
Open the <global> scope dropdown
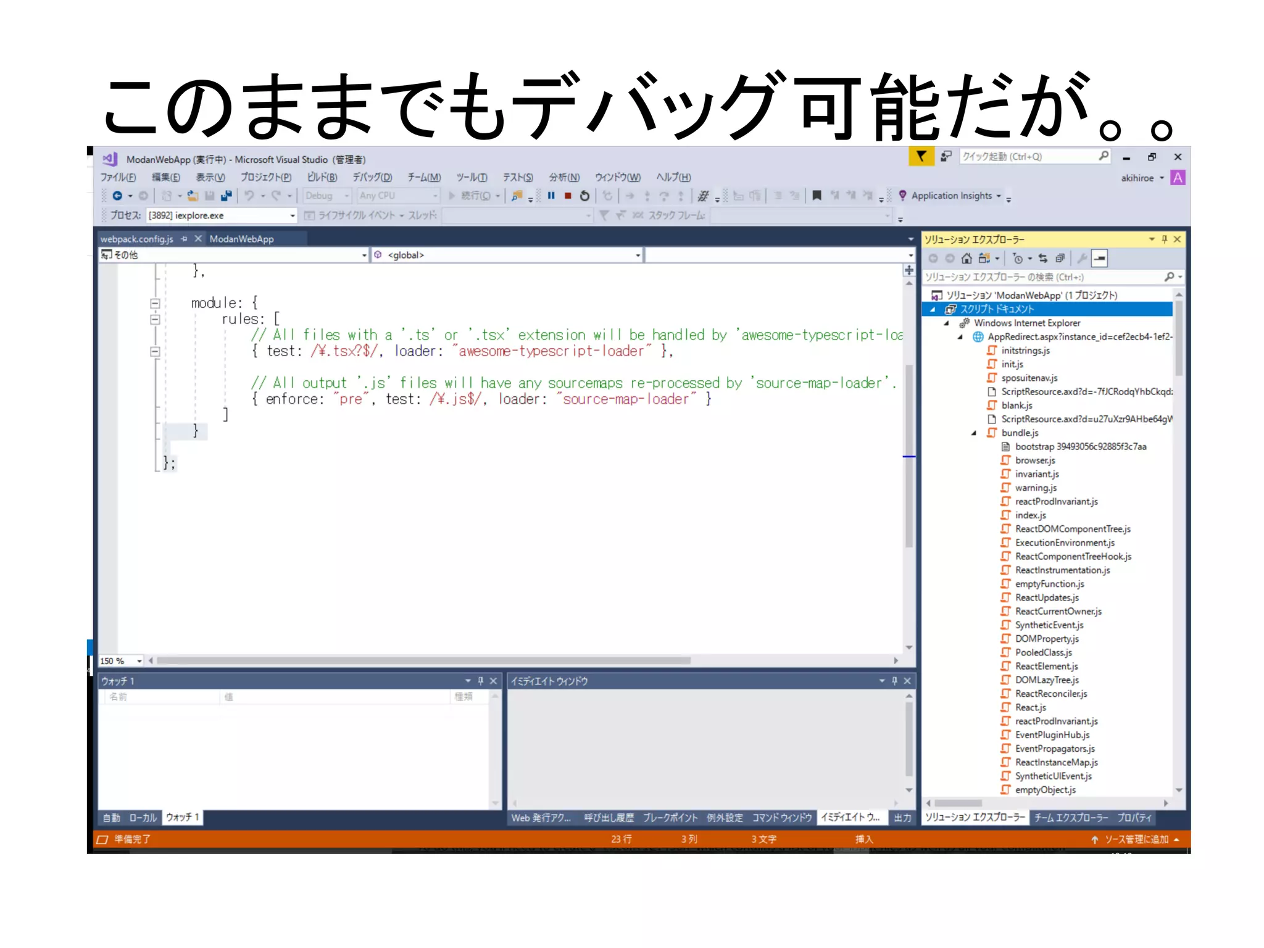click(638, 255)
